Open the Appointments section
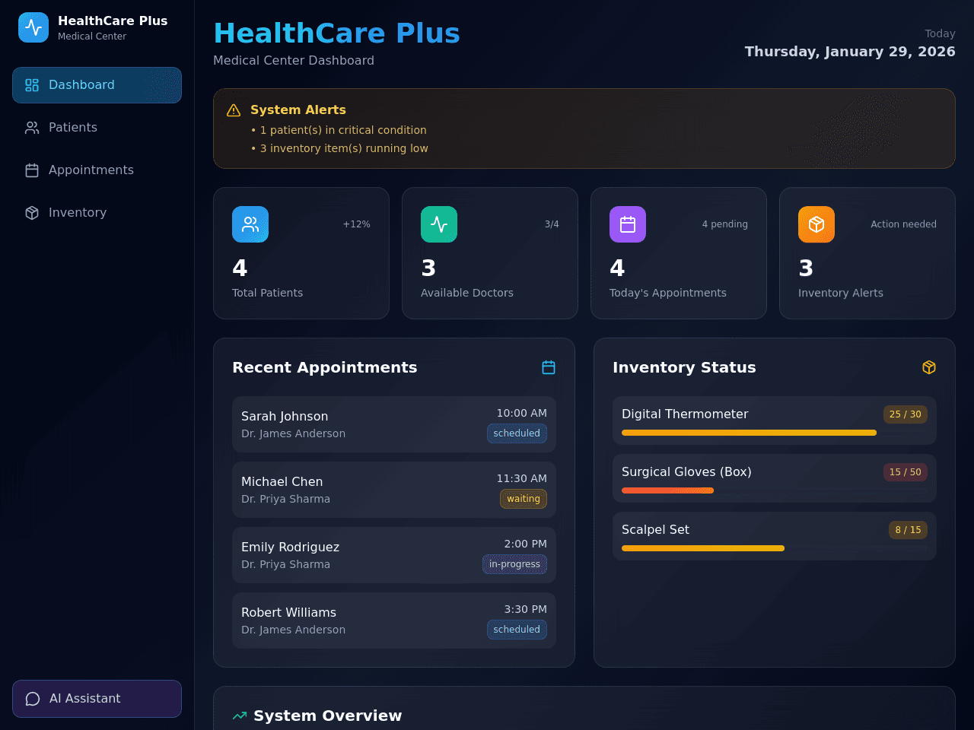 tap(97, 170)
